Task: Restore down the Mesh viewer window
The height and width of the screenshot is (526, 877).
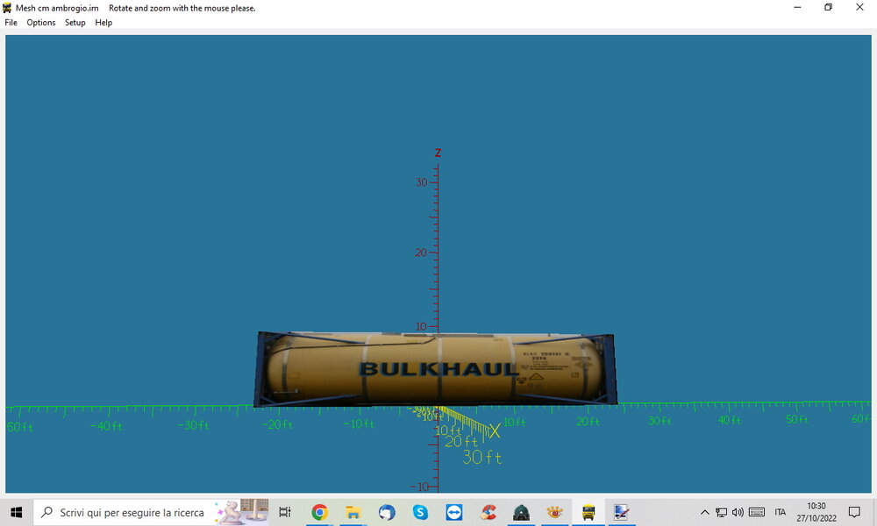Action: click(x=829, y=7)
